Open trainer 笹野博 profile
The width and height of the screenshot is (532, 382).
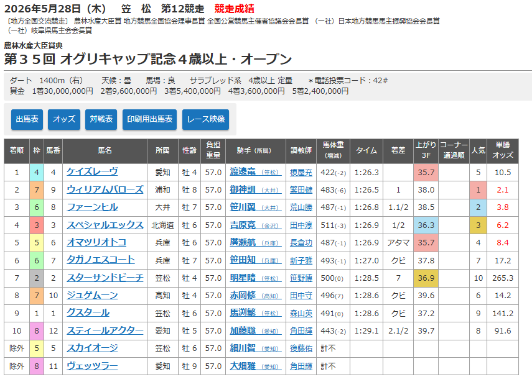click(x=301, y=278)
